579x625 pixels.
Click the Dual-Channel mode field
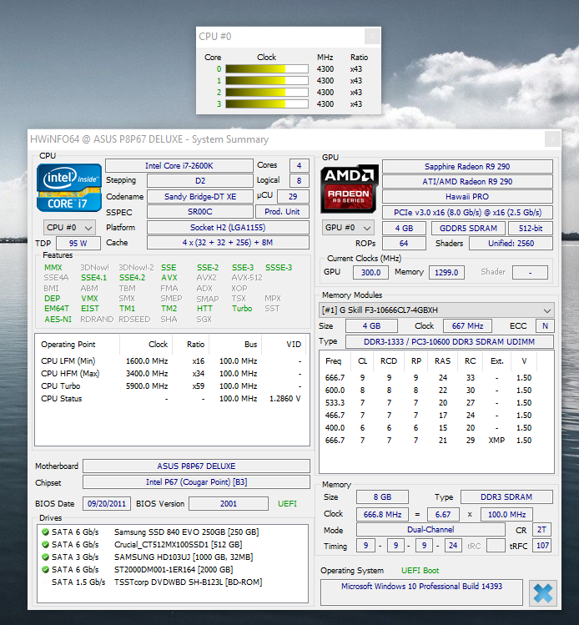click(430, 529)
